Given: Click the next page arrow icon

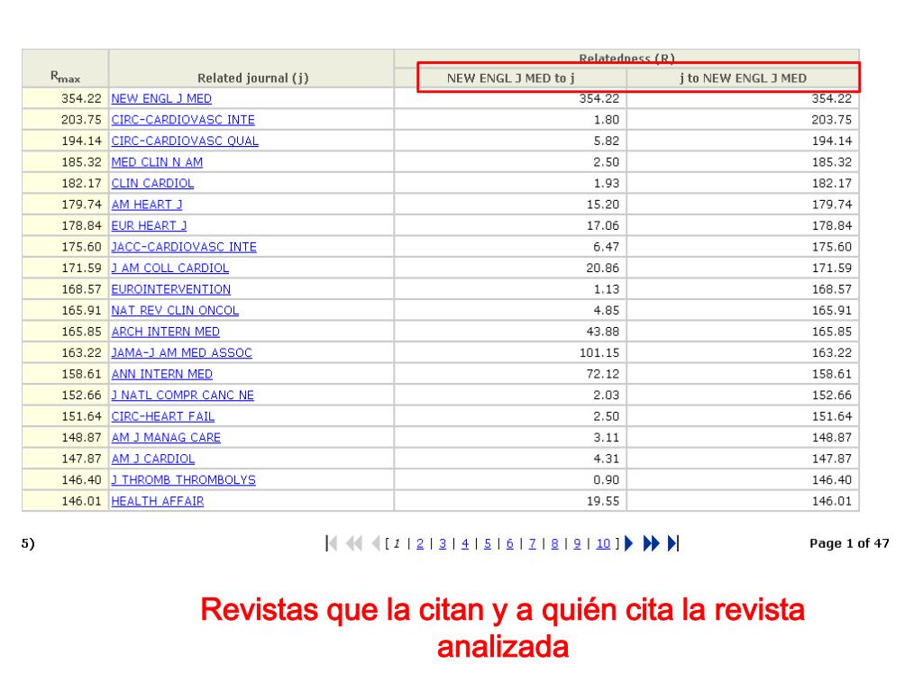Looking at the screenshot, I should (628, 543).
